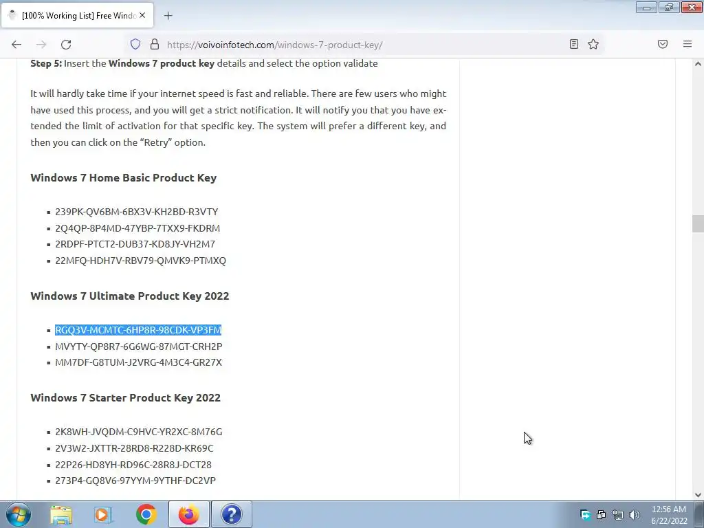Click key 22MFQ-HDH7V-RBV79-QMVK9-PTMXQ
This screenshot has width=704, height=528.
tap(140, 261)
